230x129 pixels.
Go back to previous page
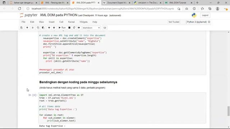(x=4, y=9)
